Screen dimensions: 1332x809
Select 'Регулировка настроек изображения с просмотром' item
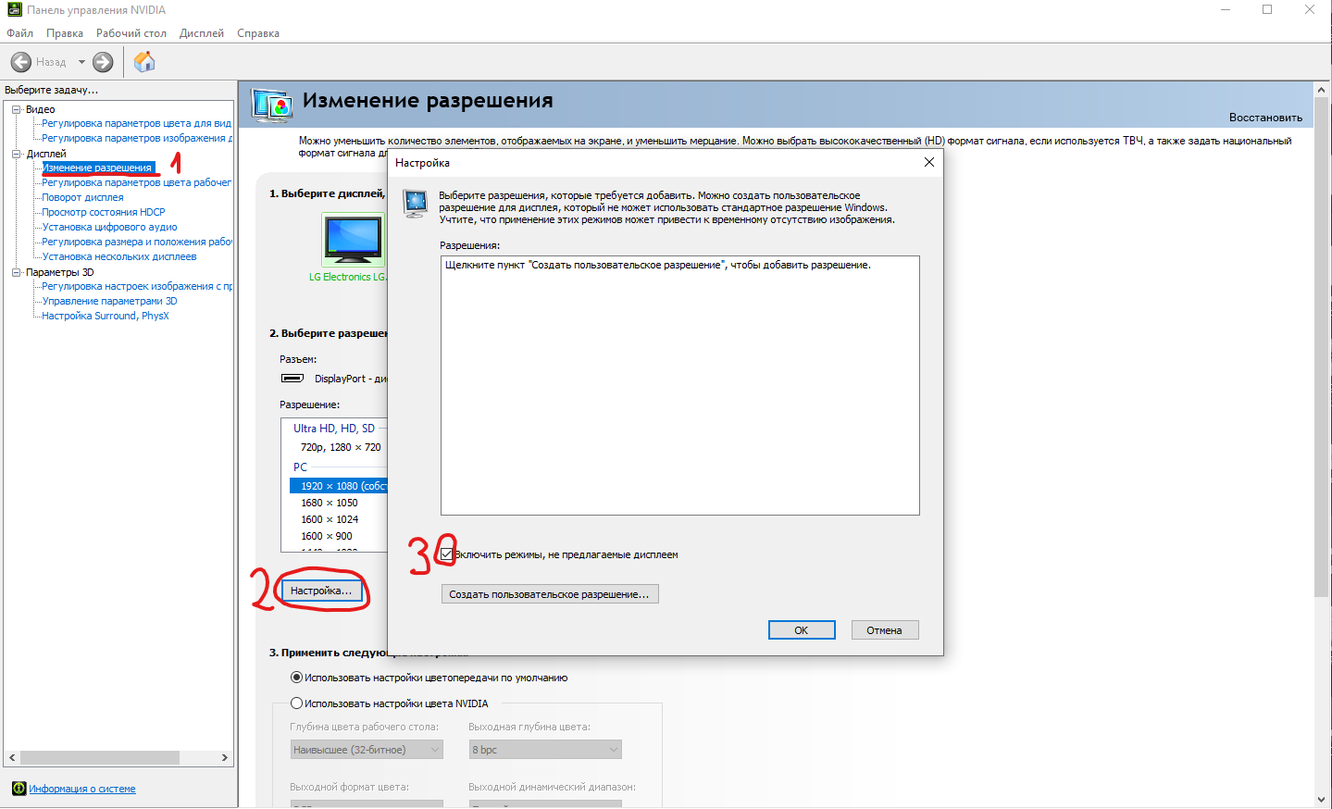[137, 286]
